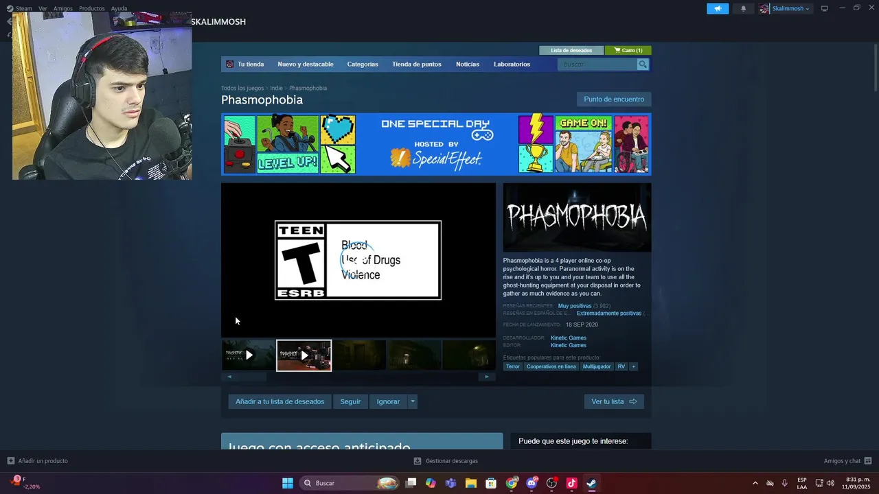Image resolution: width=879 pixels, height=494 pixels.
Task: Click the Ignorar button
Action: point(388,401)
